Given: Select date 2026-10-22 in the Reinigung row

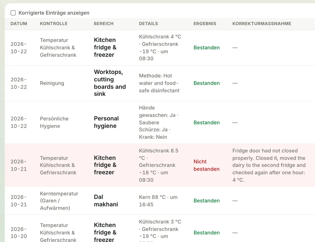Looking at the screenshot, I should tap(19, 83).
